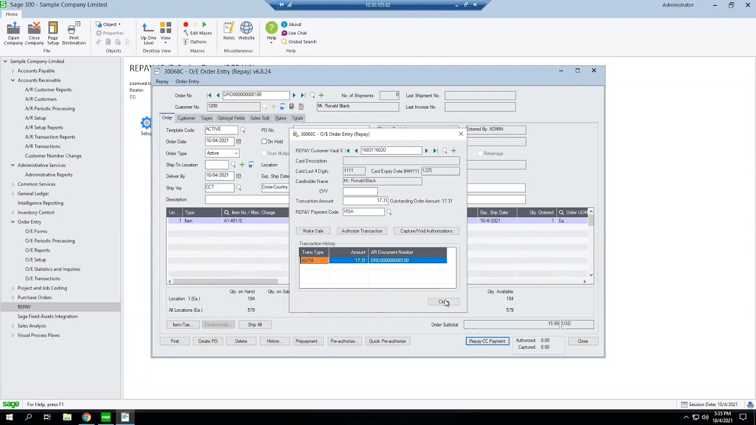
Task: Launch Global Search
Action: coord(299,42)
